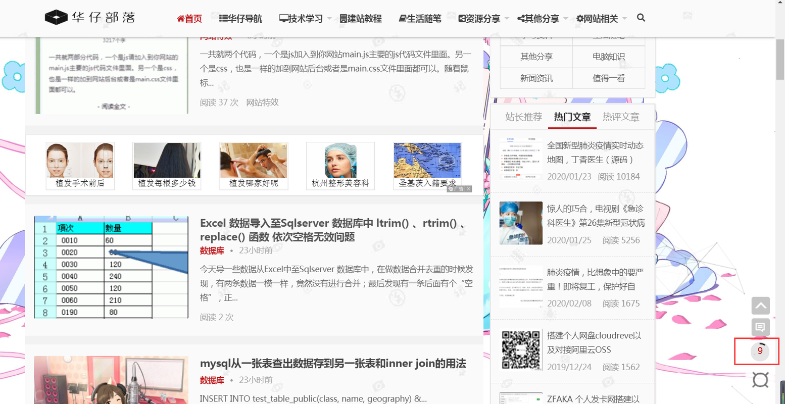Click the comment bubble icon at screen right
785x404 pixels.
point(760,327)
